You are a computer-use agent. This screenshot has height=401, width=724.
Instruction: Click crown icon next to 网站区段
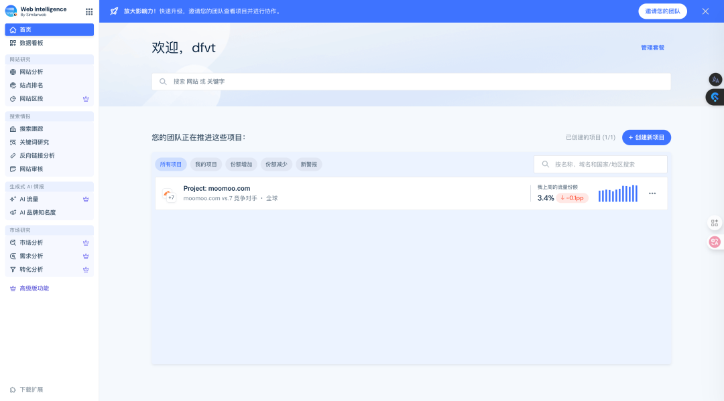(86, 98)
